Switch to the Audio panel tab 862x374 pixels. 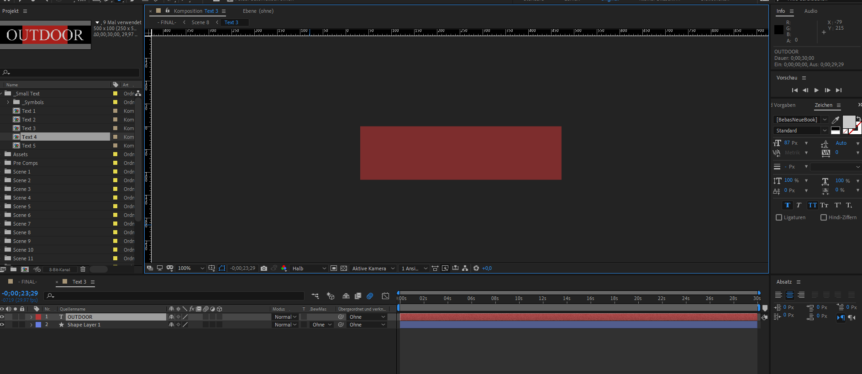click(810, 11)
